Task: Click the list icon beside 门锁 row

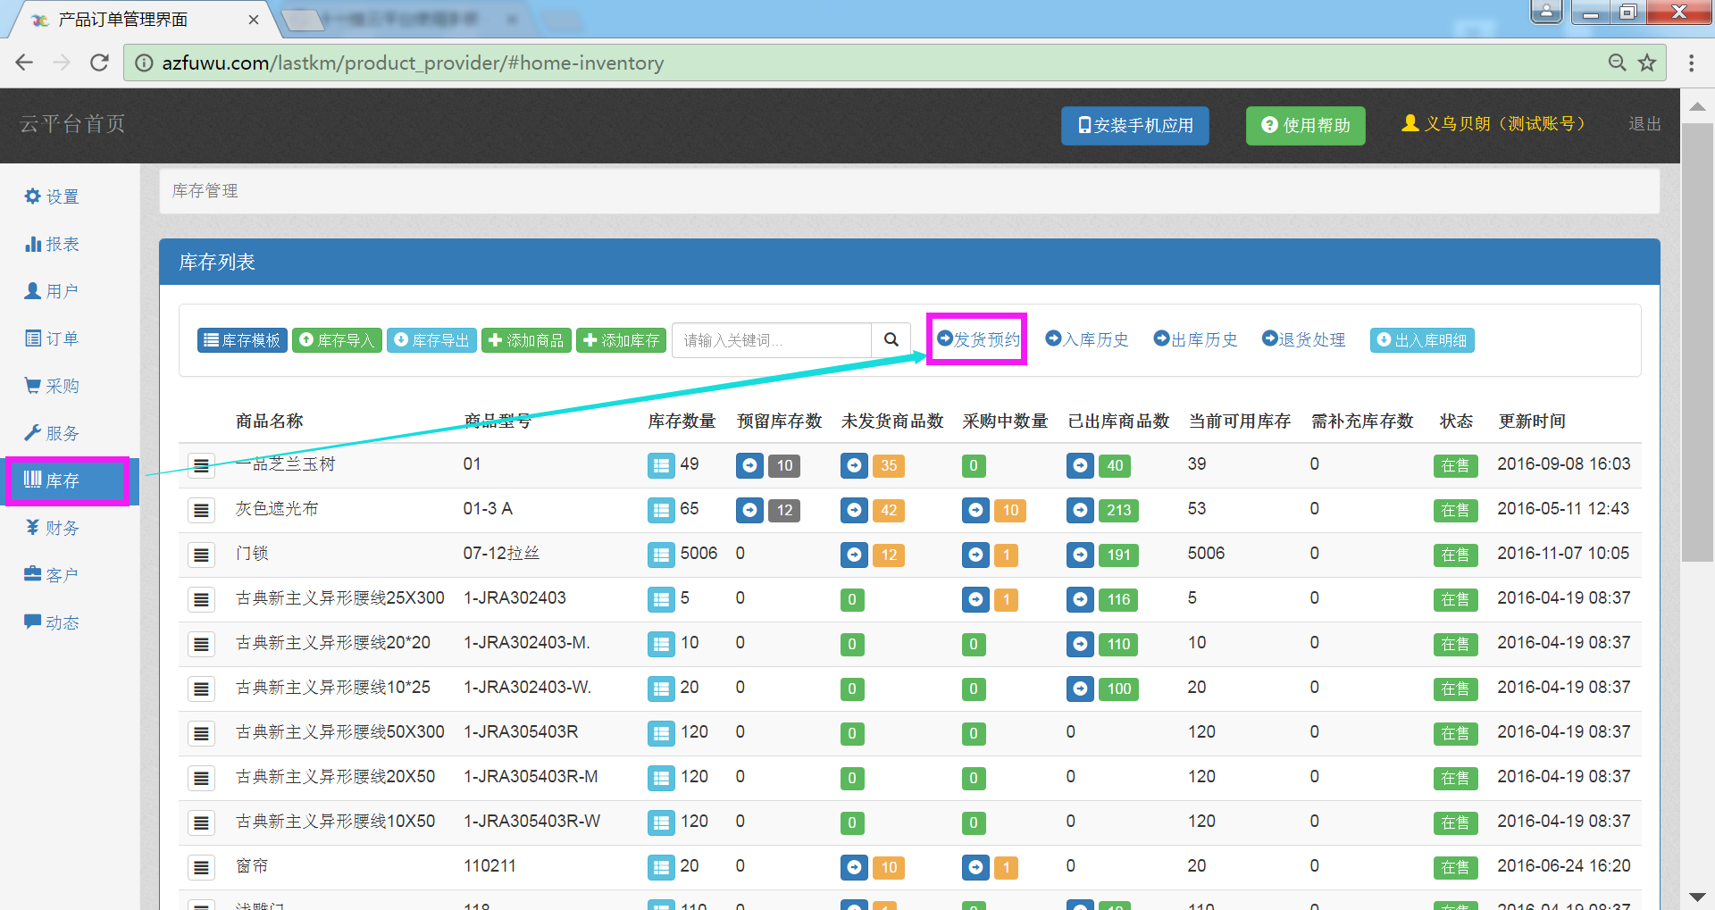Action: 201,555
